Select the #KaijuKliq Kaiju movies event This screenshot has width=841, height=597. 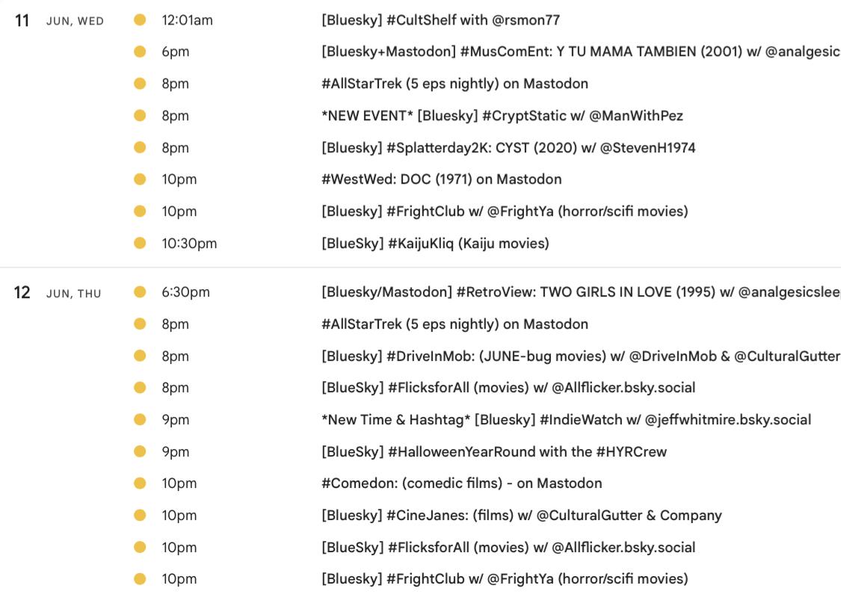point(435,244)
